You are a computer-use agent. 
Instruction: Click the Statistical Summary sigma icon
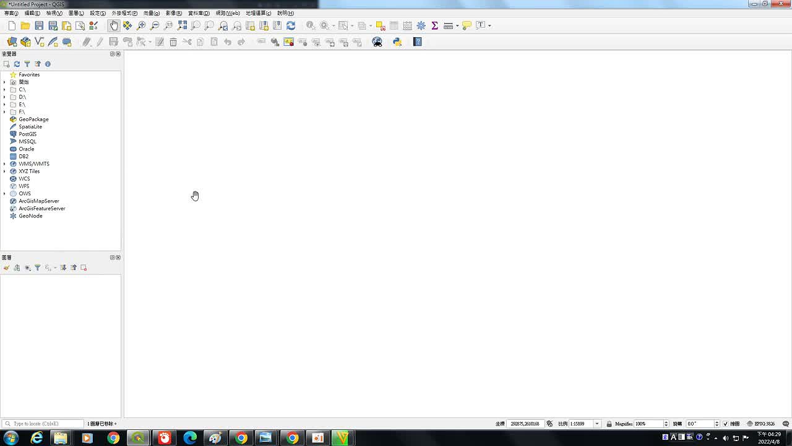coord(434,25)
